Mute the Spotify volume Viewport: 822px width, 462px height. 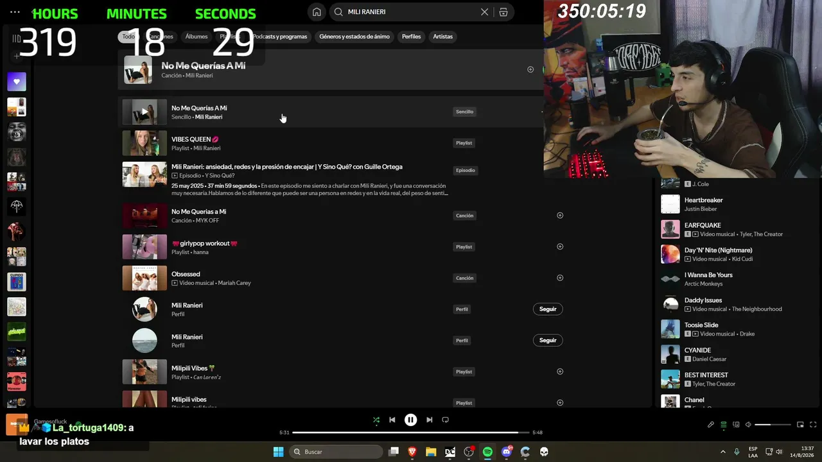(x=748, y=425)
